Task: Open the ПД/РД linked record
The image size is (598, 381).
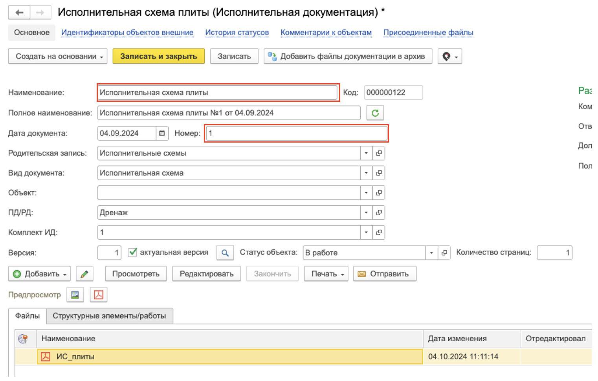Action: [x=379, y=212]
